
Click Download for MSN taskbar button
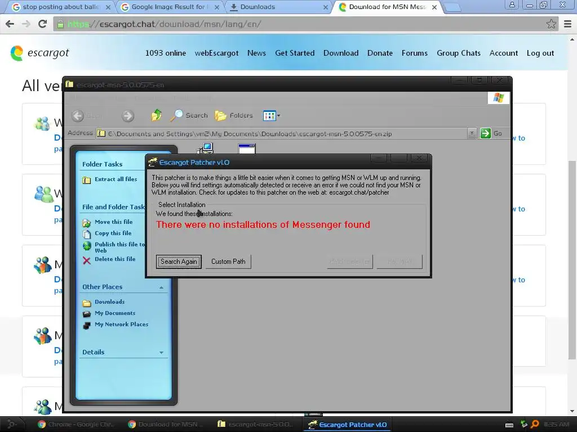tap(166, 424)
